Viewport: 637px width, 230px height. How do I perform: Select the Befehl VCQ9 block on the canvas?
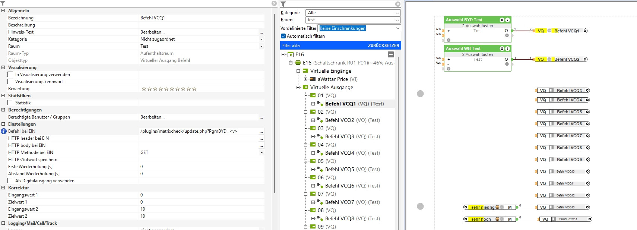click(x=563, y=160)
